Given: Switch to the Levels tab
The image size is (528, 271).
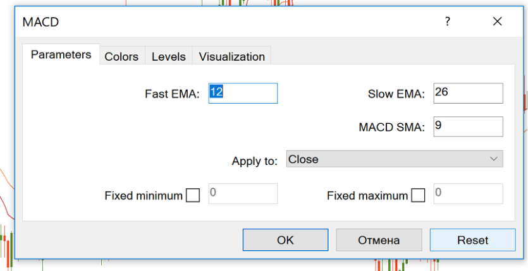Looking at the screenshot, I should click(169, 57).
